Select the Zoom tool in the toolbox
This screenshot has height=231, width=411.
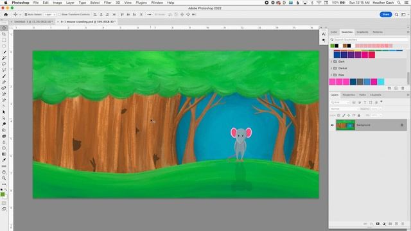click(4, 178)
